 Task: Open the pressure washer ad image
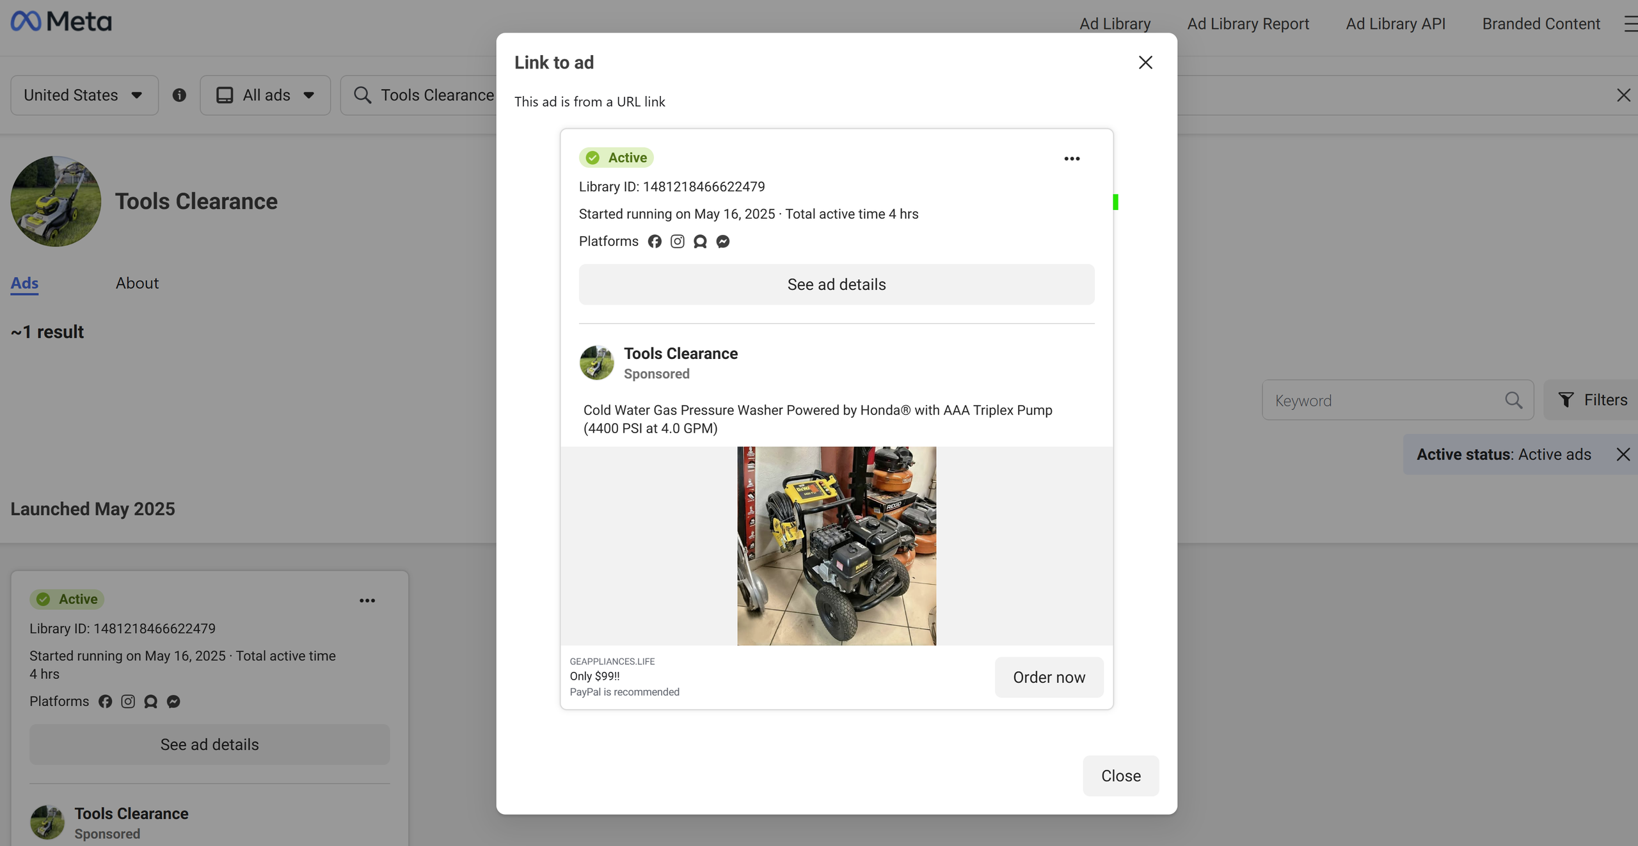click(836, 546)
